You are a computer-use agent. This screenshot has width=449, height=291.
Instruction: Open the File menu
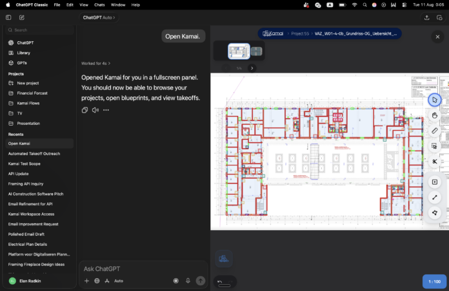(57, 5)
